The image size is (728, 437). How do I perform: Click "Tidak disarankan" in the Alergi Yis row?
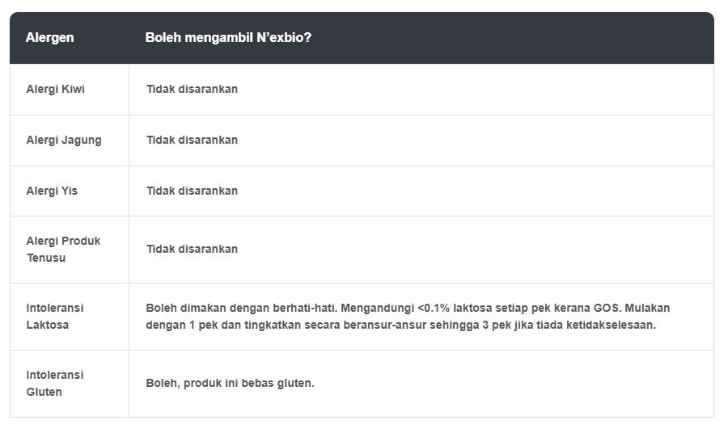[x=192, y=191]
